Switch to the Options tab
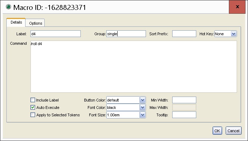The image size is (248, 141). click(x=35, y=23)
